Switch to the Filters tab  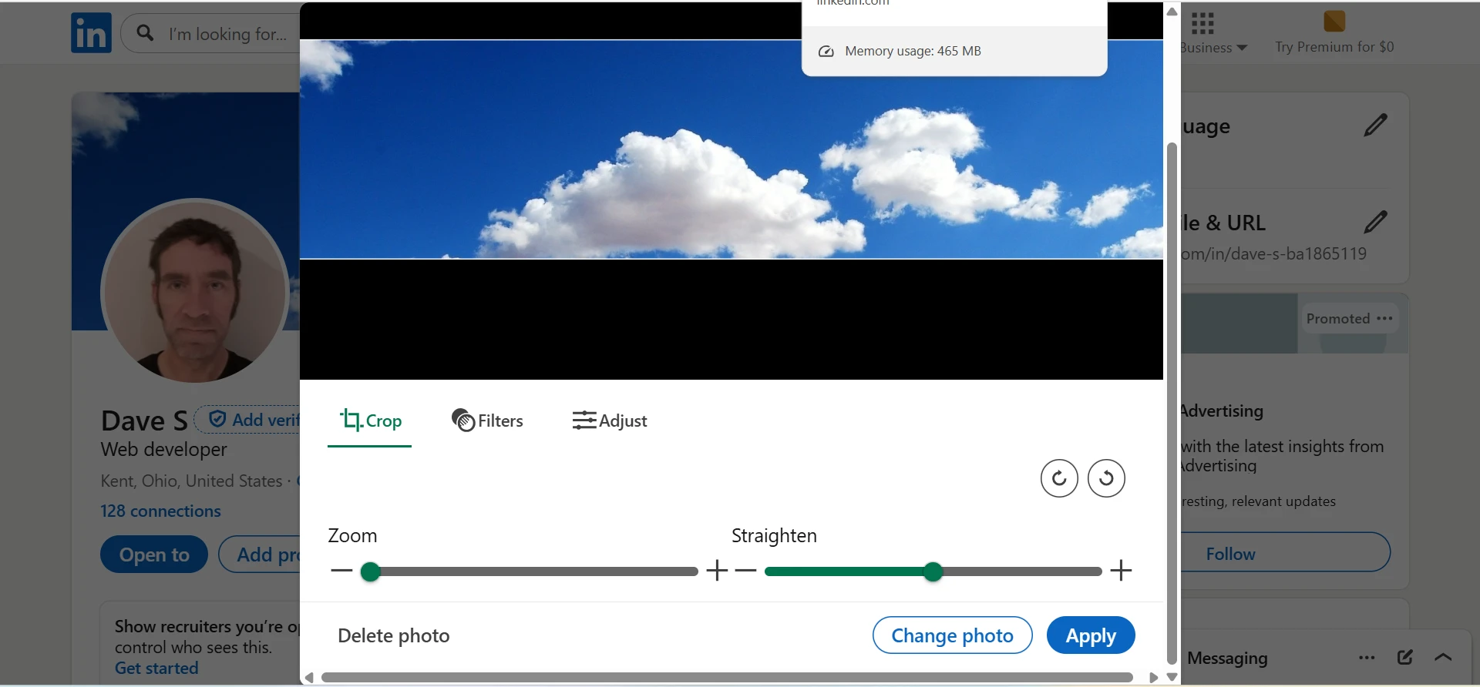[487, 421]
